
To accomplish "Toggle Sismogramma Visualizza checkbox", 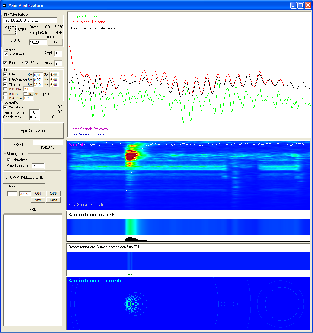I will tap(9, 160).
